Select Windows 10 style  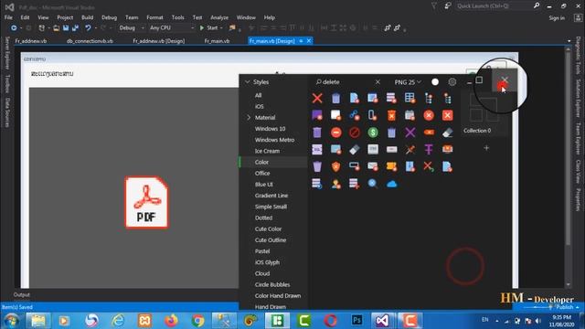271,129
